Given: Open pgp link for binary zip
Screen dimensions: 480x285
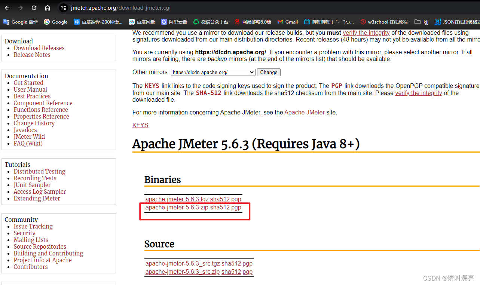Looking at the screenshot, I should [x=236, y=208].
